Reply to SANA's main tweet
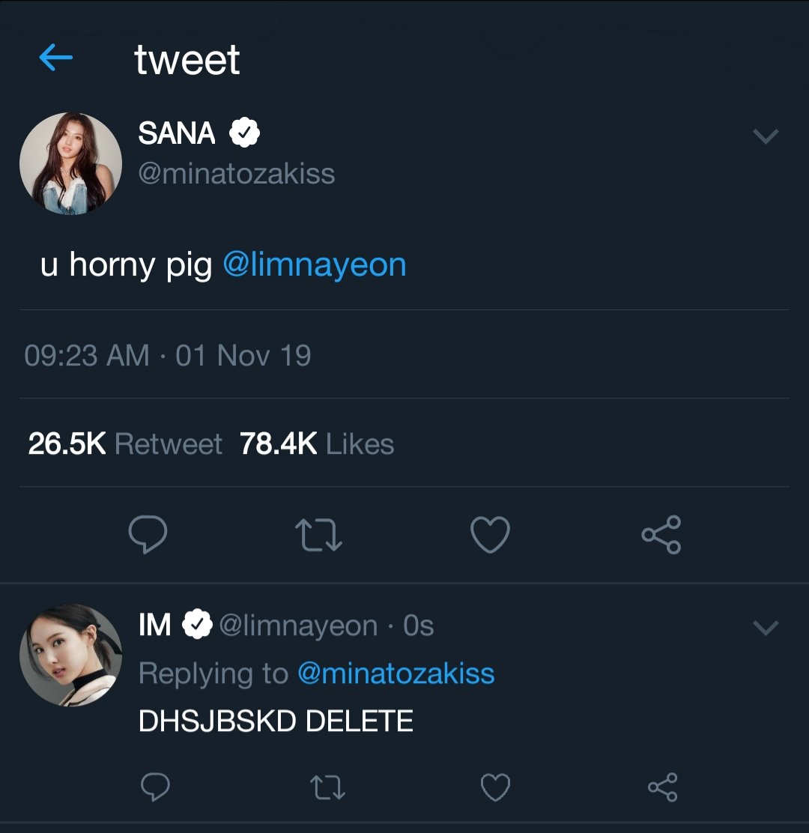This screenshot has height=833, width=809. 148,534
